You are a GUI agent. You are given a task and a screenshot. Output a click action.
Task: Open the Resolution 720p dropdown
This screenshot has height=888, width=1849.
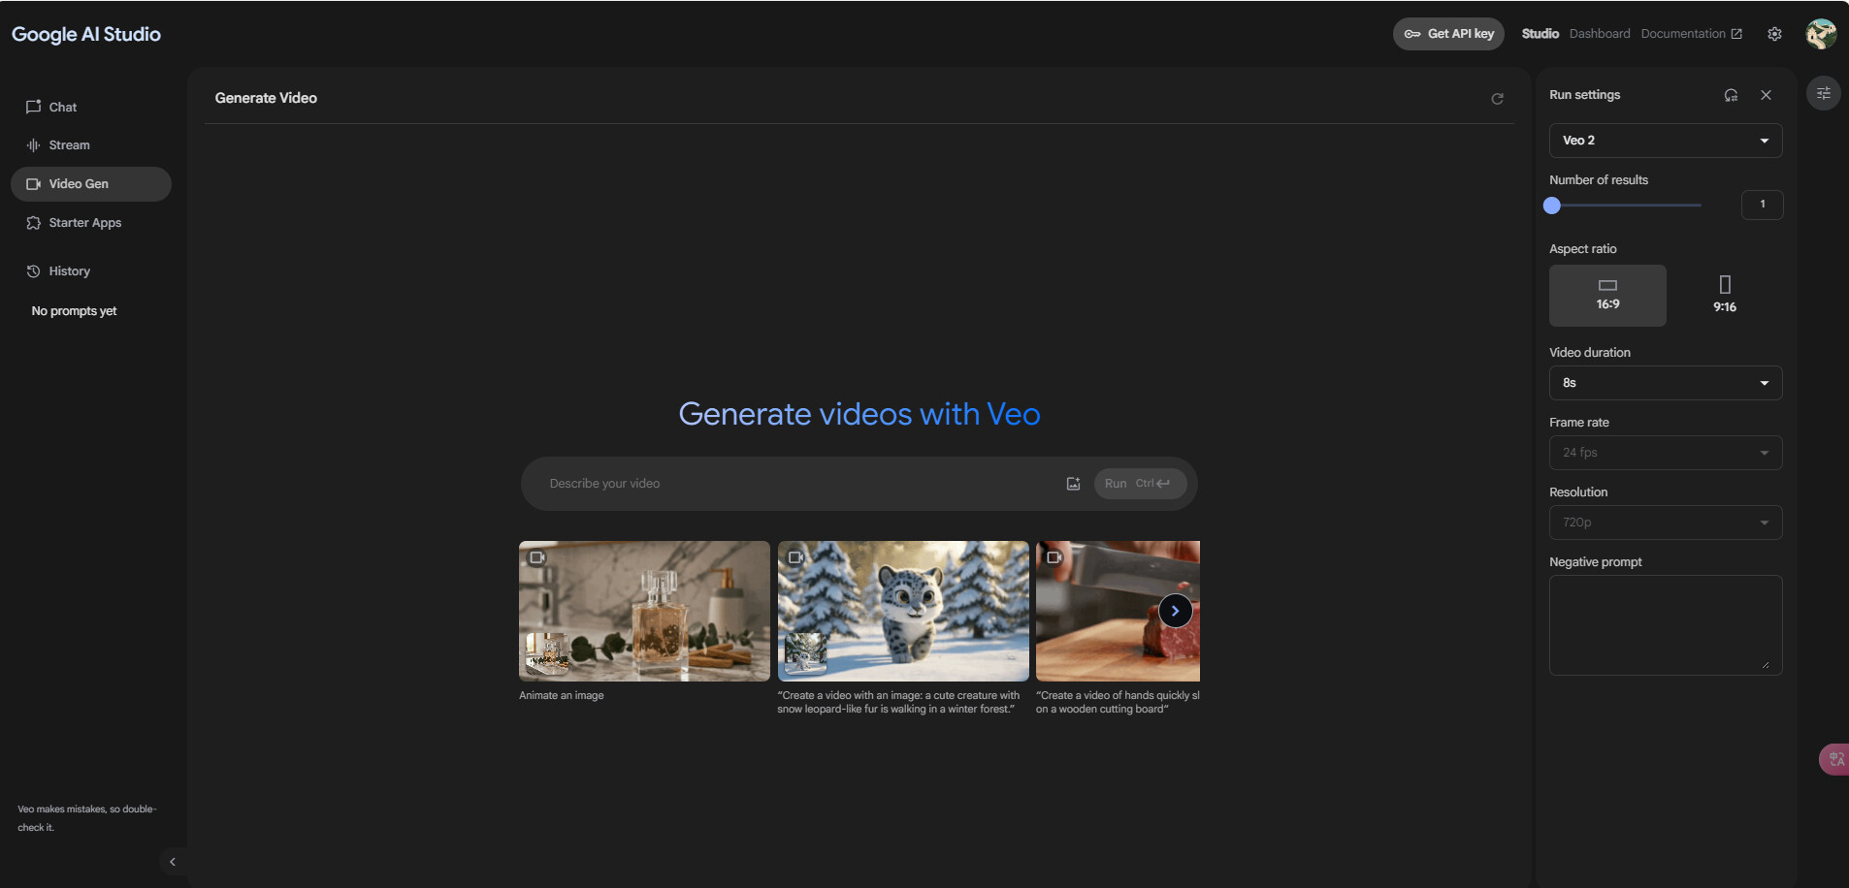pos(1666,523)
